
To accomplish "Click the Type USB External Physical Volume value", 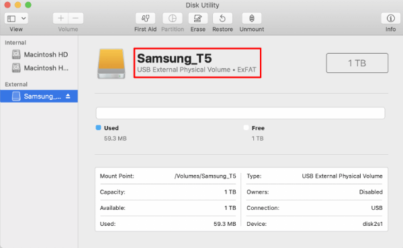I will (342, 176).
